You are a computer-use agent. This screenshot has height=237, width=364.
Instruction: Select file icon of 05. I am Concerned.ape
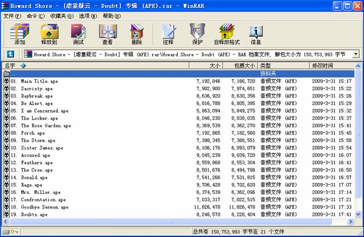point(7,111)
